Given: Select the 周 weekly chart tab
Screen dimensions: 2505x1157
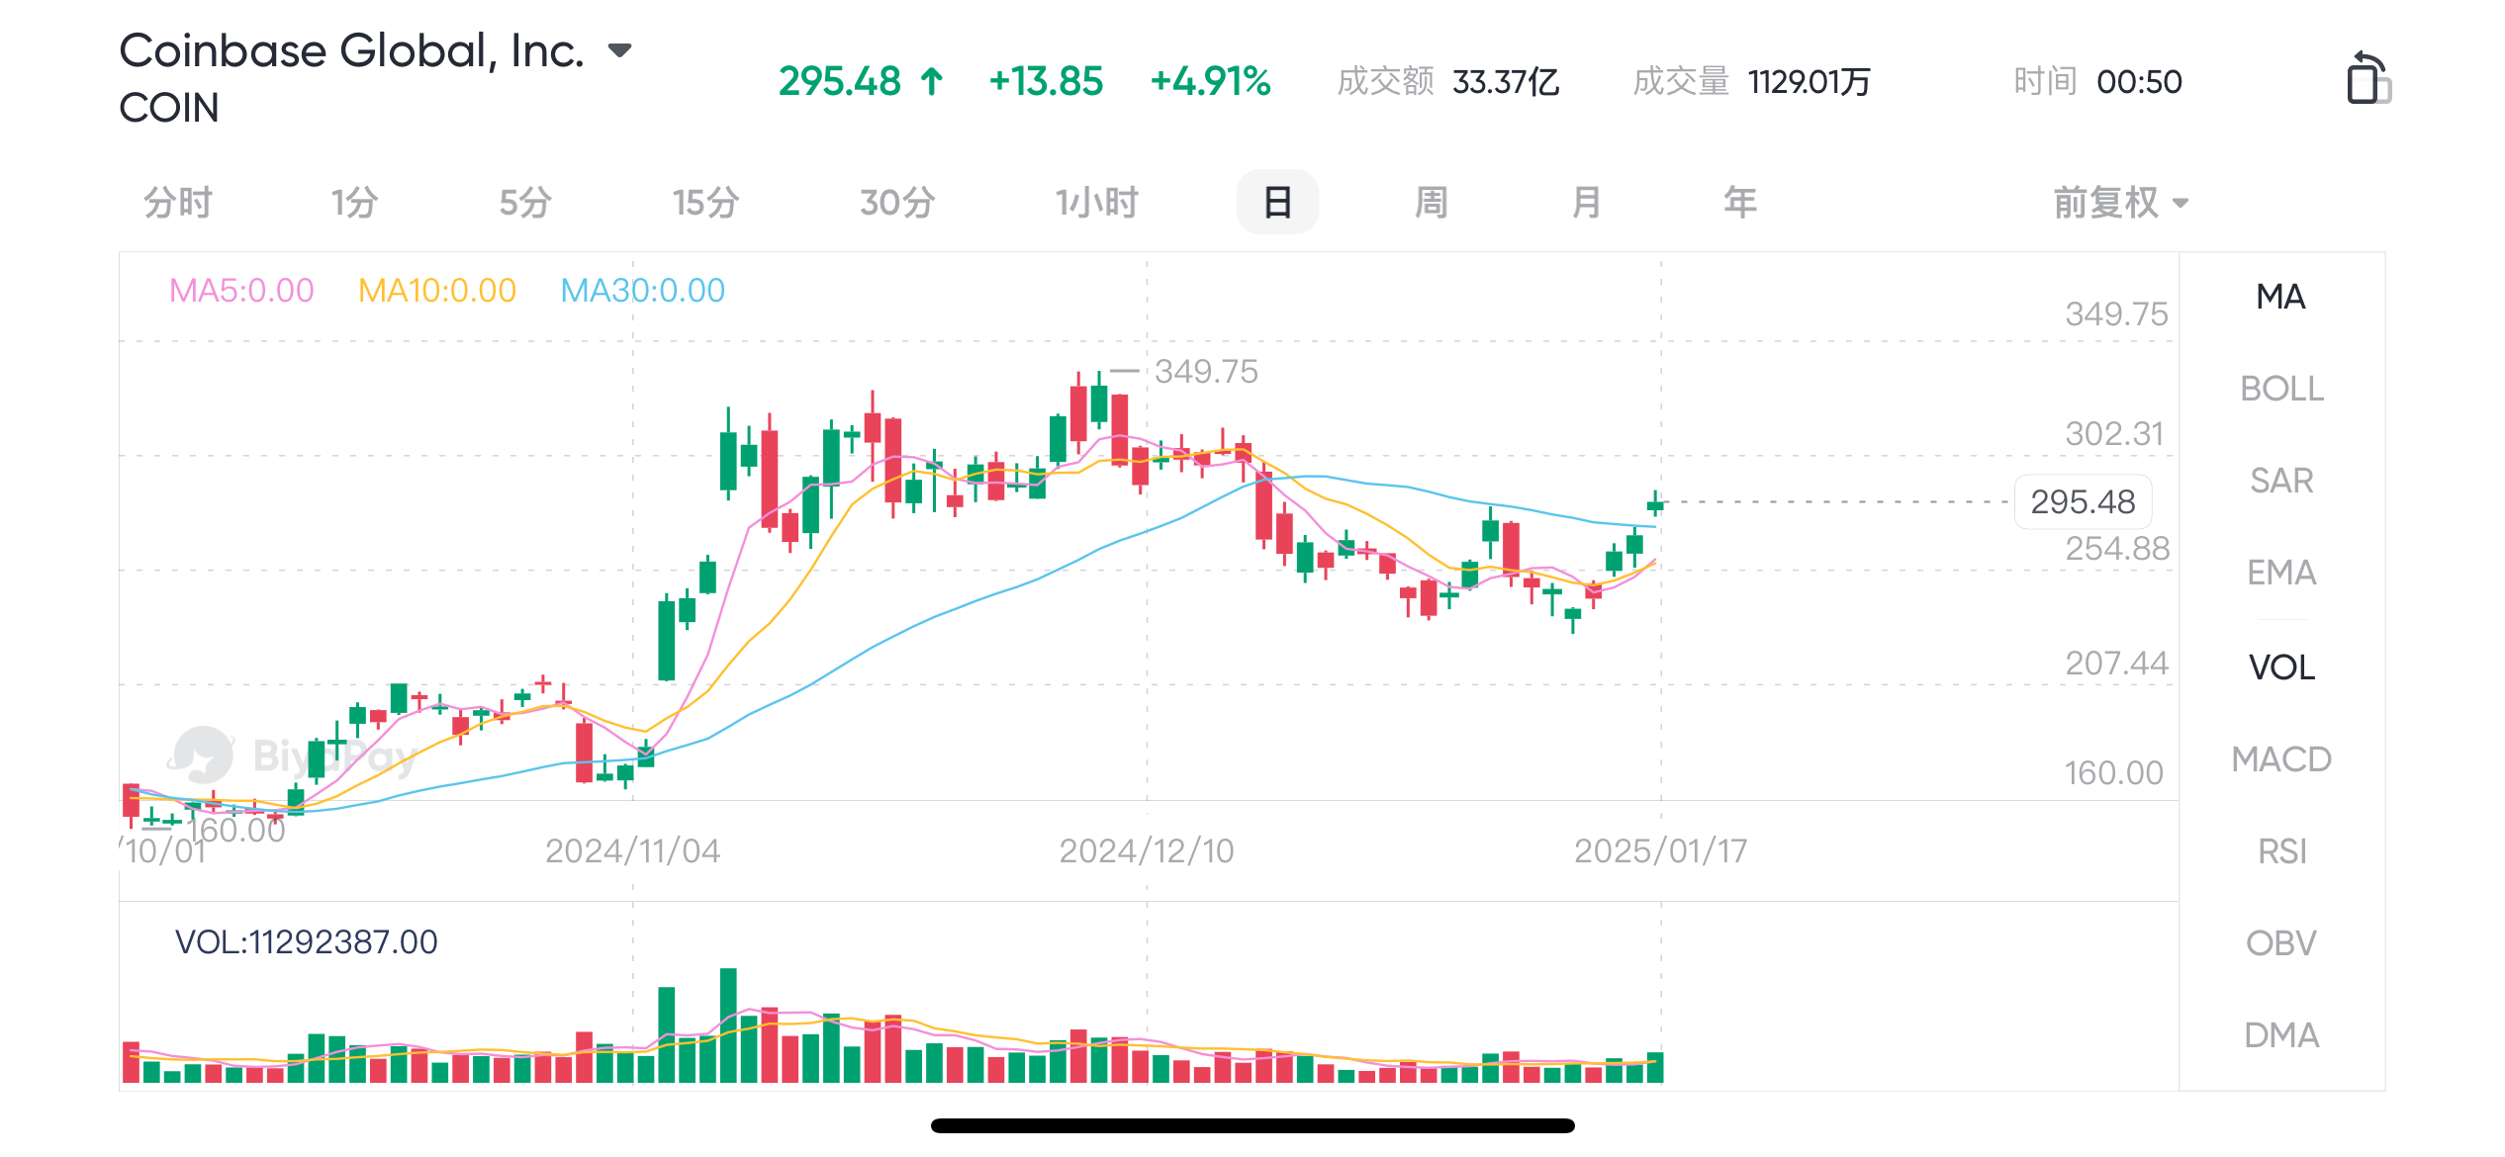Looking at the screenshot, I should (x=1431, y=203).
